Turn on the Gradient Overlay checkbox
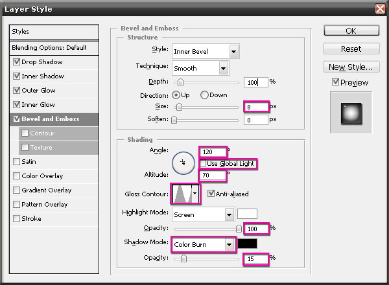 17,190
